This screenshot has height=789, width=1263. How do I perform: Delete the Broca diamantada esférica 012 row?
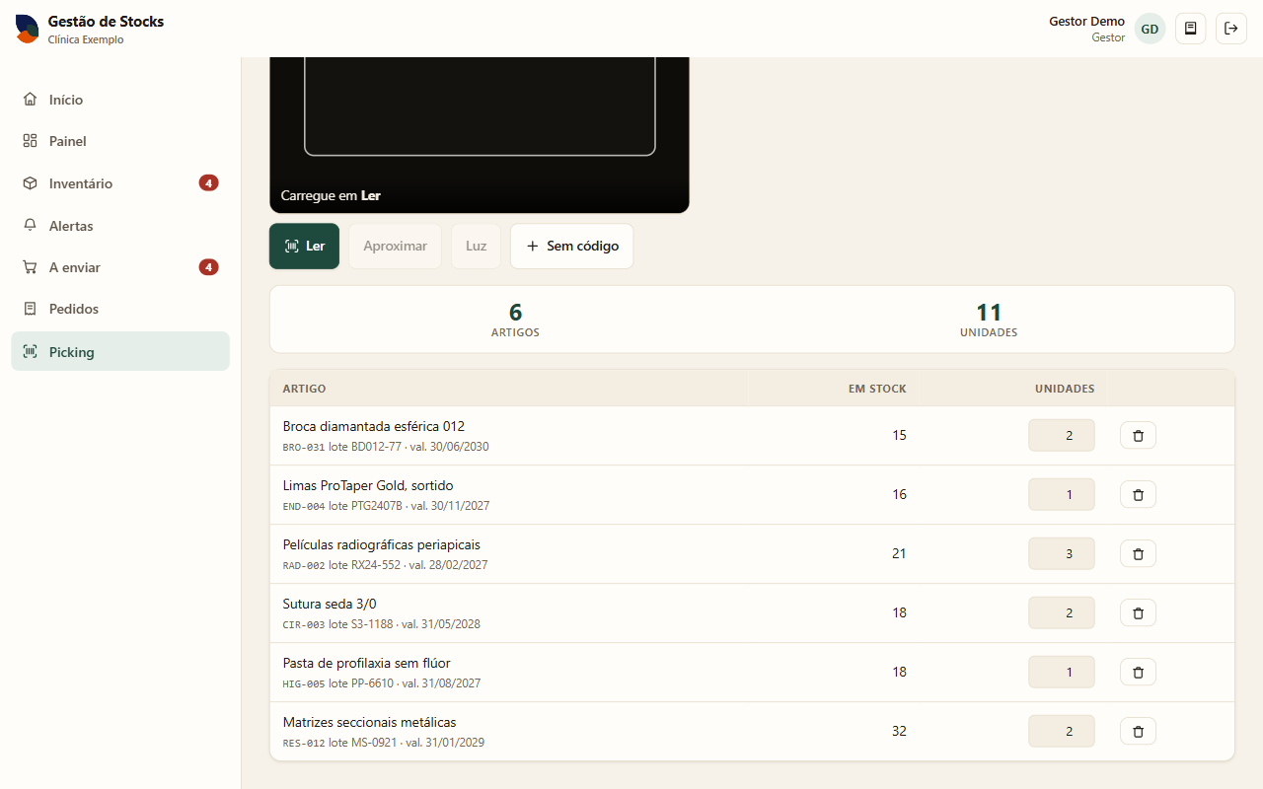(1138, 435)
